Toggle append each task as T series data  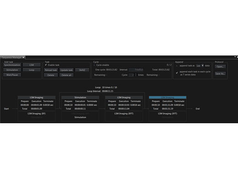point(177,73)
